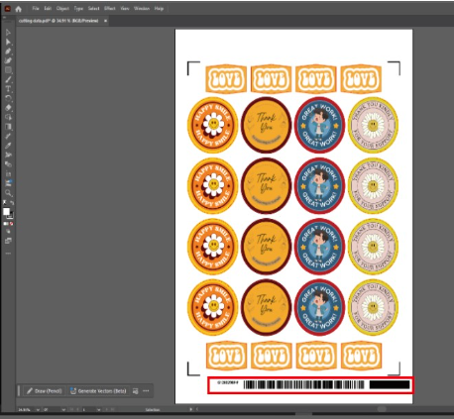Choose the Eraser tool
The width and height of the screenshot is (454, 419).
(x=8, y=108)
